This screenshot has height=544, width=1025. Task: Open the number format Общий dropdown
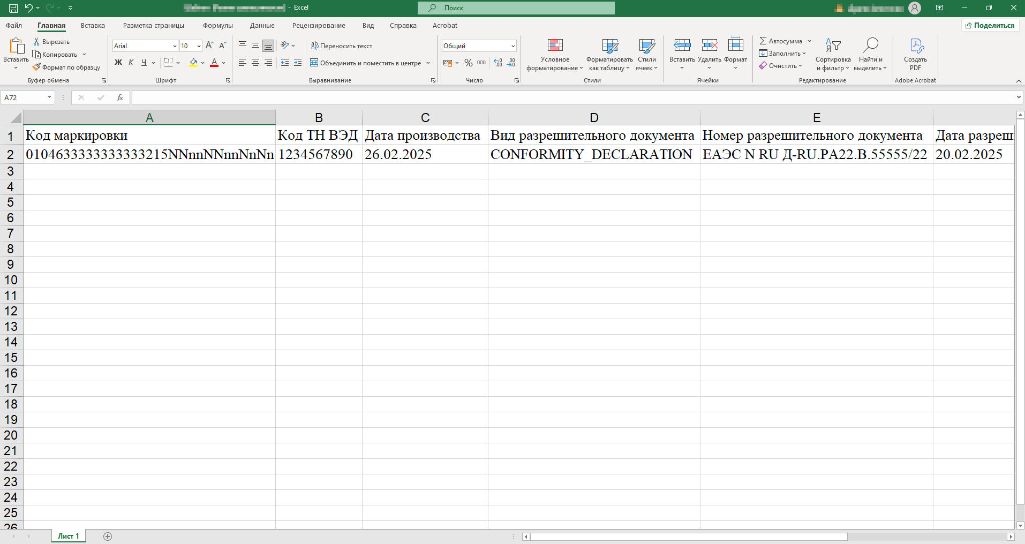pos(513,46)
